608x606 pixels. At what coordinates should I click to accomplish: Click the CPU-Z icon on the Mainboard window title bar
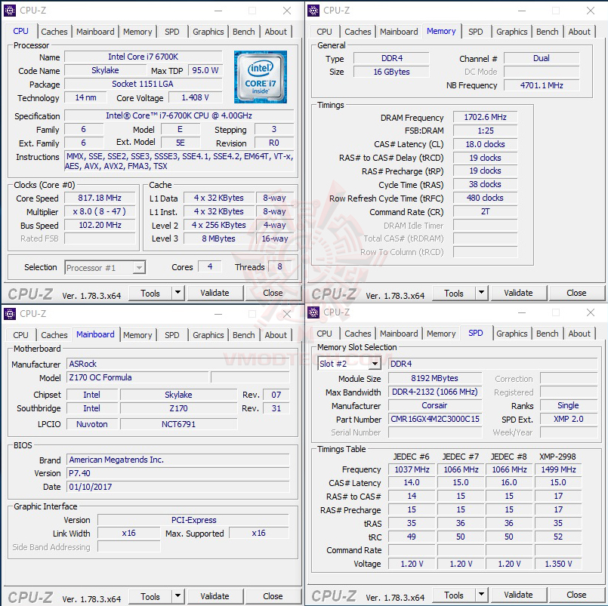[9, 313]
